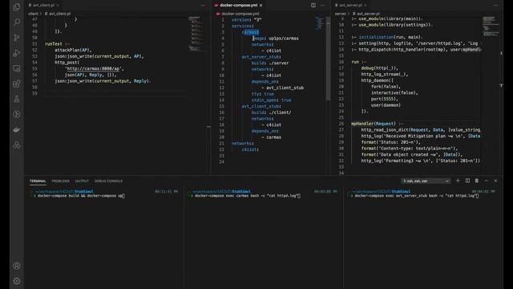Click the docker-compose.yml minimap
The image size is (513, 289).
(x=319, y=23)
